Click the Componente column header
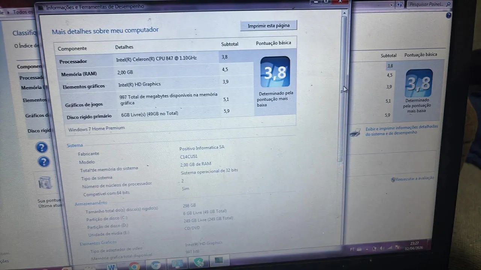This screenshot has height=270, width=481. 72,49
